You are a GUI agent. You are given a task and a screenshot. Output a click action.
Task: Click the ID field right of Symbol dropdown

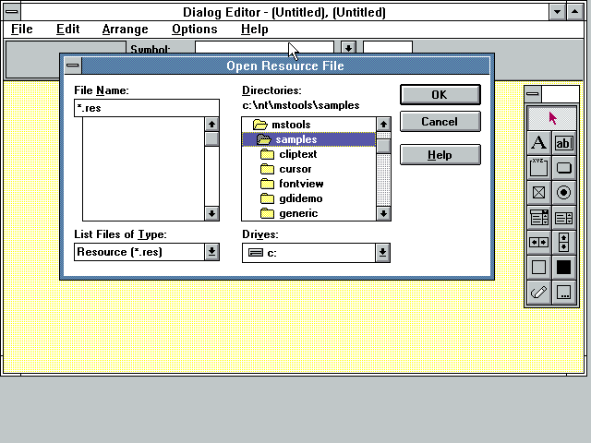[388, 47]
